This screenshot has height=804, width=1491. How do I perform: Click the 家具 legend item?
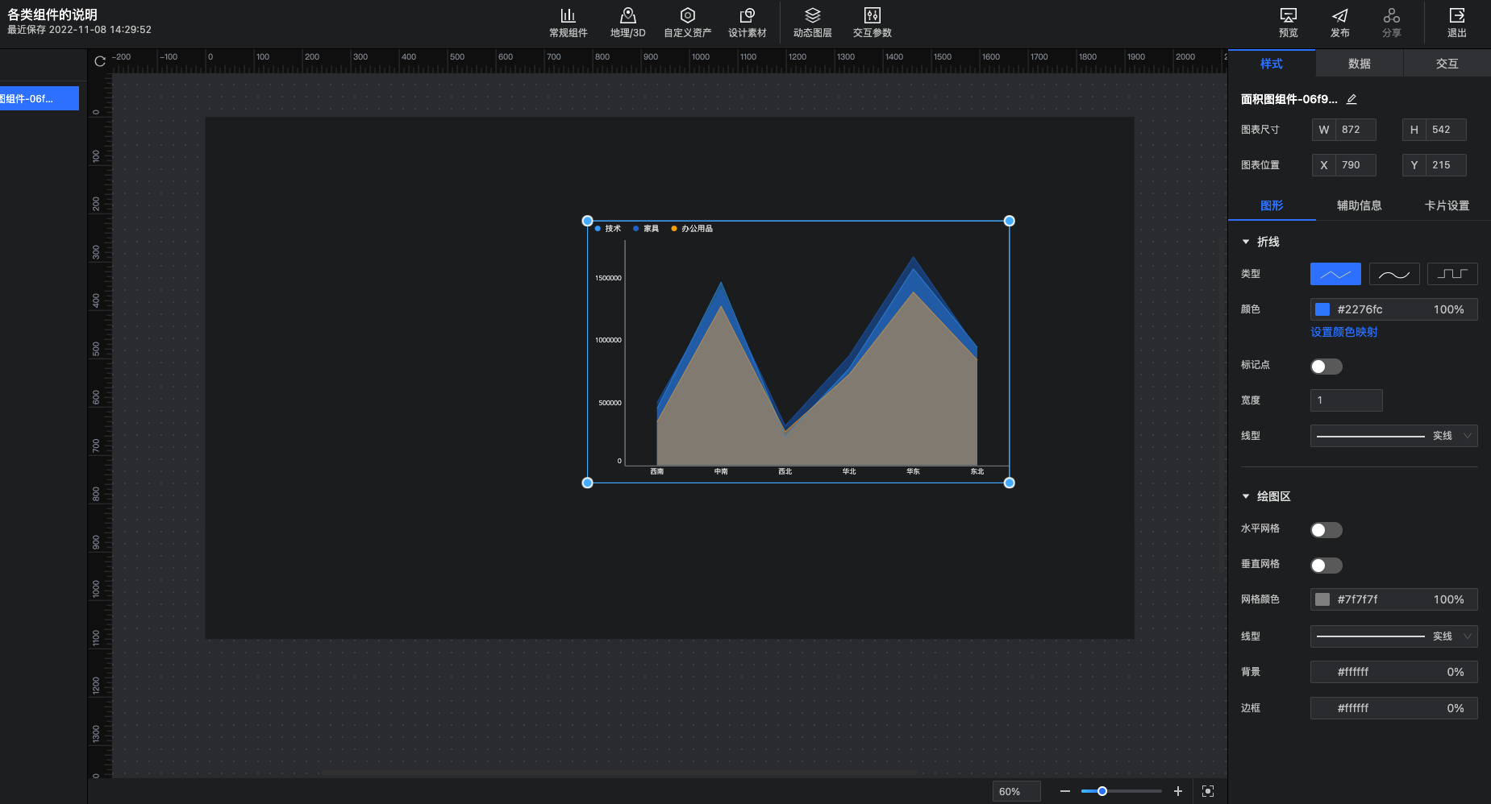646,229
